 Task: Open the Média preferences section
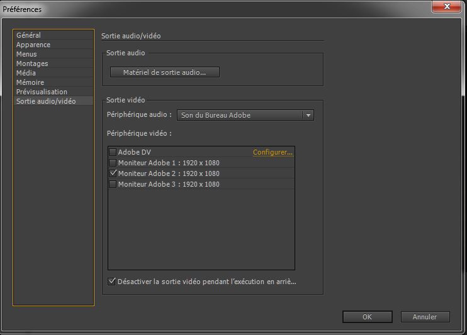pyautogui.click(x=26, y=73)
